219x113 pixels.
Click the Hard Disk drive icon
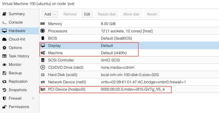tap(43, 75)
